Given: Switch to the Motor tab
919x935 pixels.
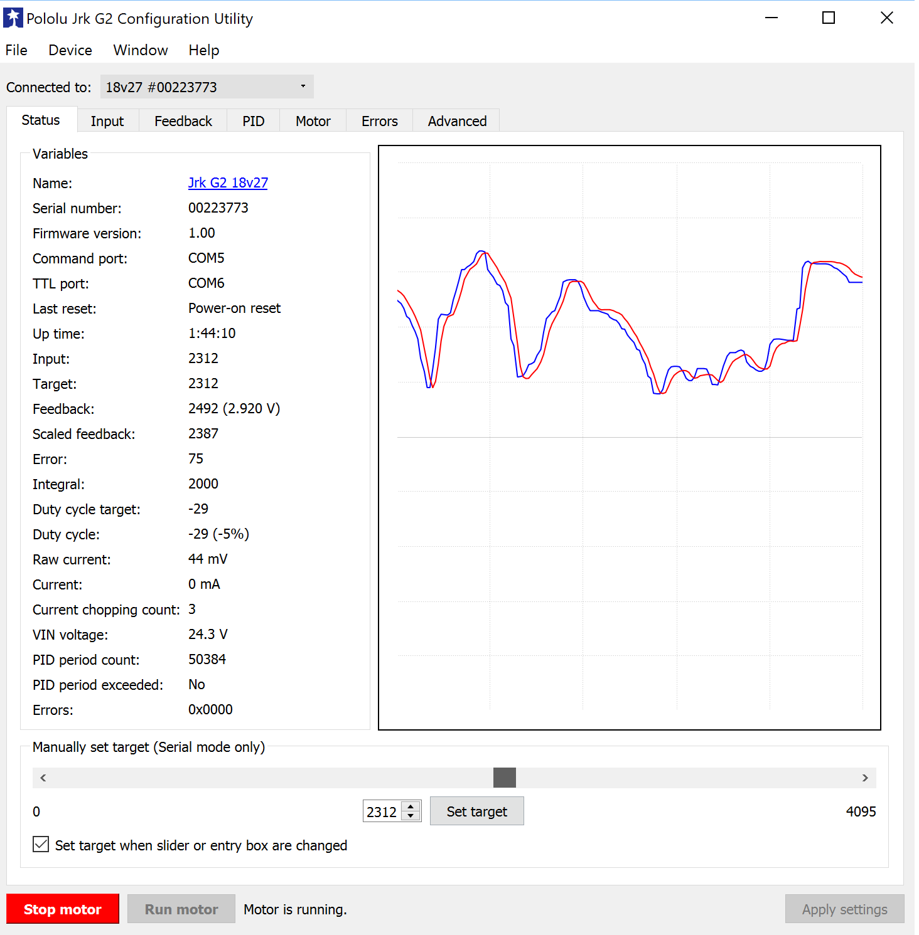Looking at the screenshot, I should (x=312, y=120).
